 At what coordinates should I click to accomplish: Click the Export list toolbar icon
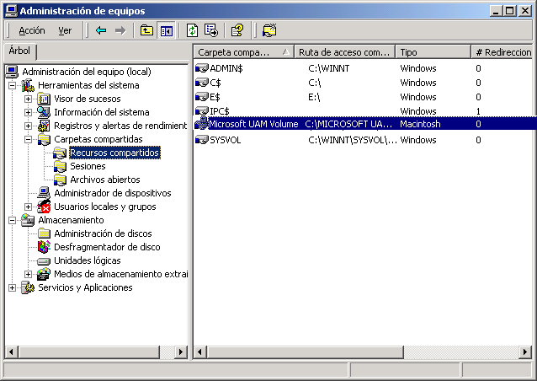[211, 30]
